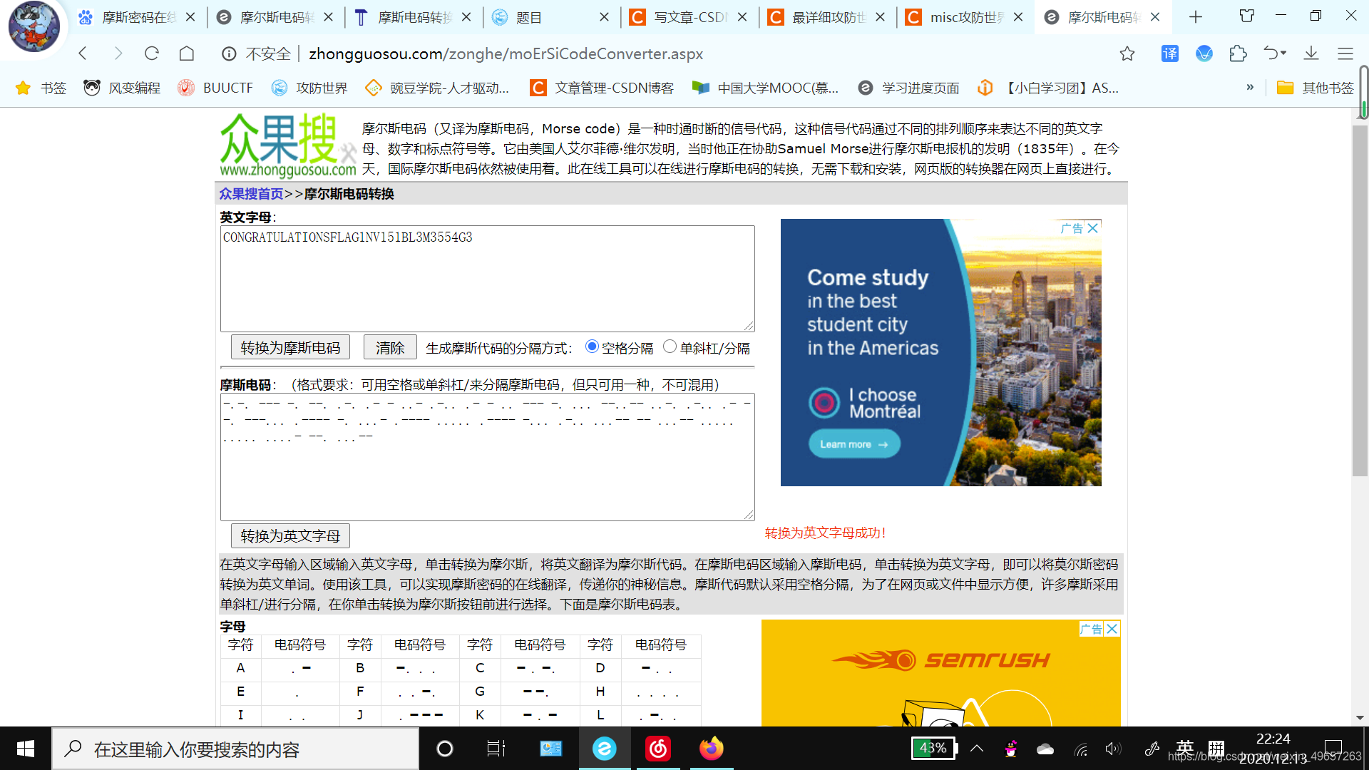Click the 转换为英文字母 button
The image size is (1369, 770).
point(289,535)
